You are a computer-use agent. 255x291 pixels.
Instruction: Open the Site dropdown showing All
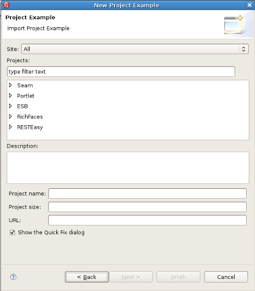coord(135,49)
